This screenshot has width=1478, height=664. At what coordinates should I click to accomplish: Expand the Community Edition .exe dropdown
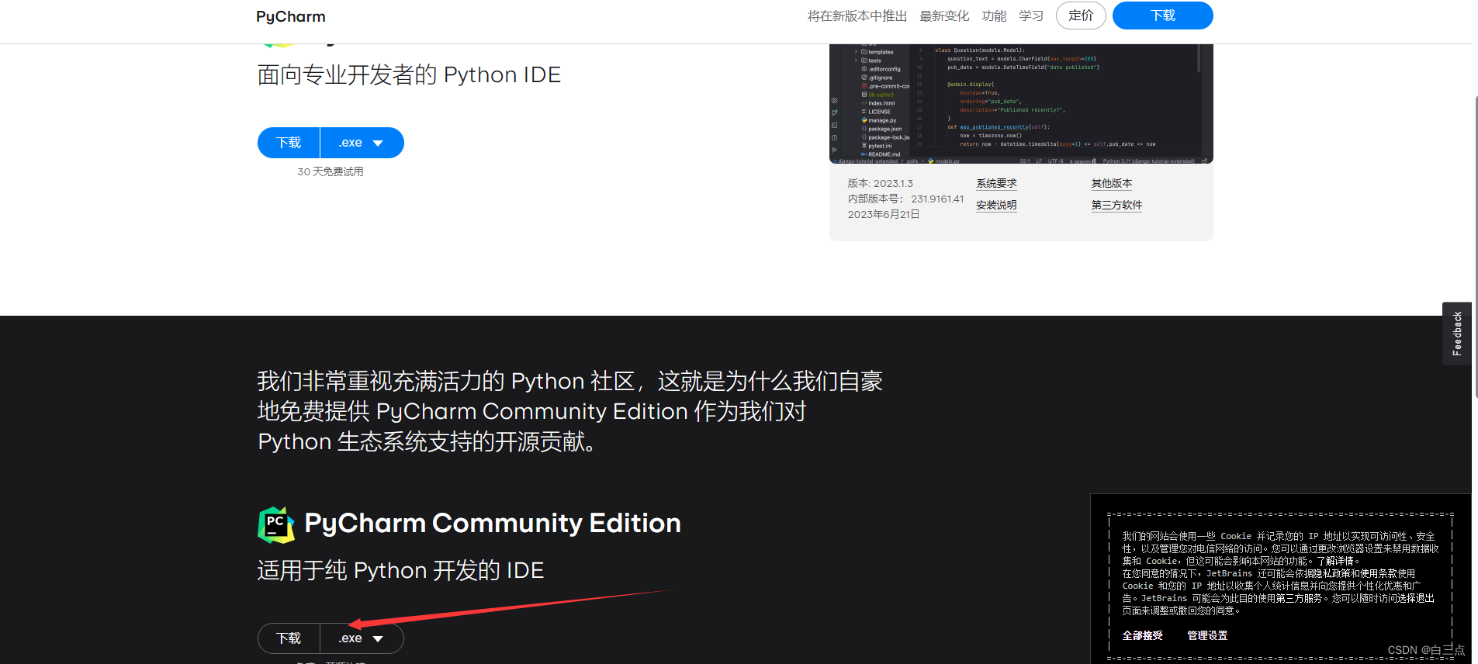click(362, 638)
